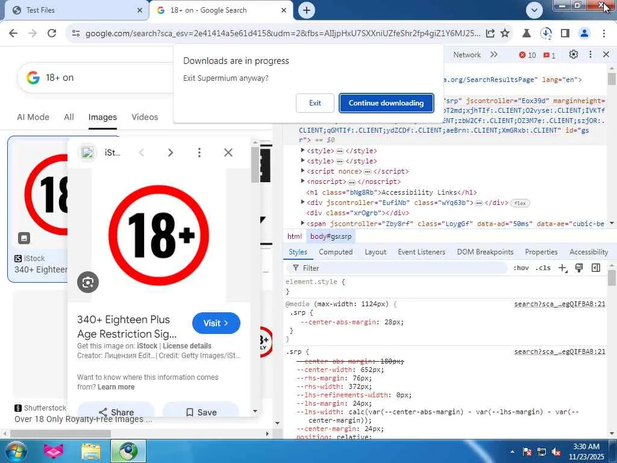Image resolution: width=617 pixels, height=463 pixels.
Task: View the 10 errors counter in DevTools
Action: pos(527,55)
